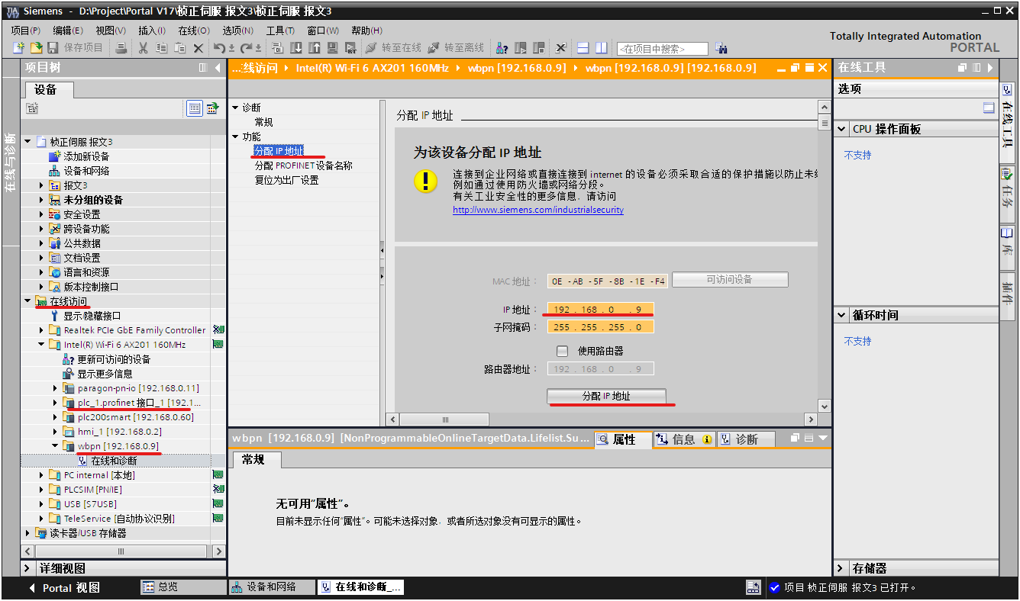Expand the 存储器 section
1020x601 pixels.
[x=841, y=568]
